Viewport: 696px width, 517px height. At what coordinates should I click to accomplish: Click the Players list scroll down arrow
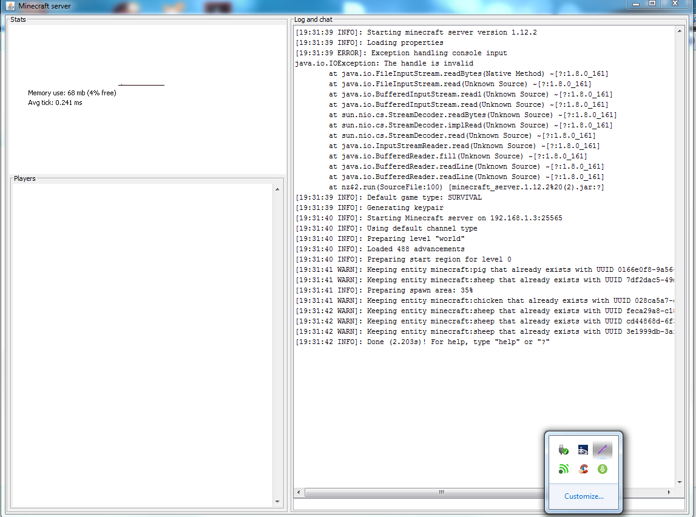pyautogui.click(x=277, y=502)
